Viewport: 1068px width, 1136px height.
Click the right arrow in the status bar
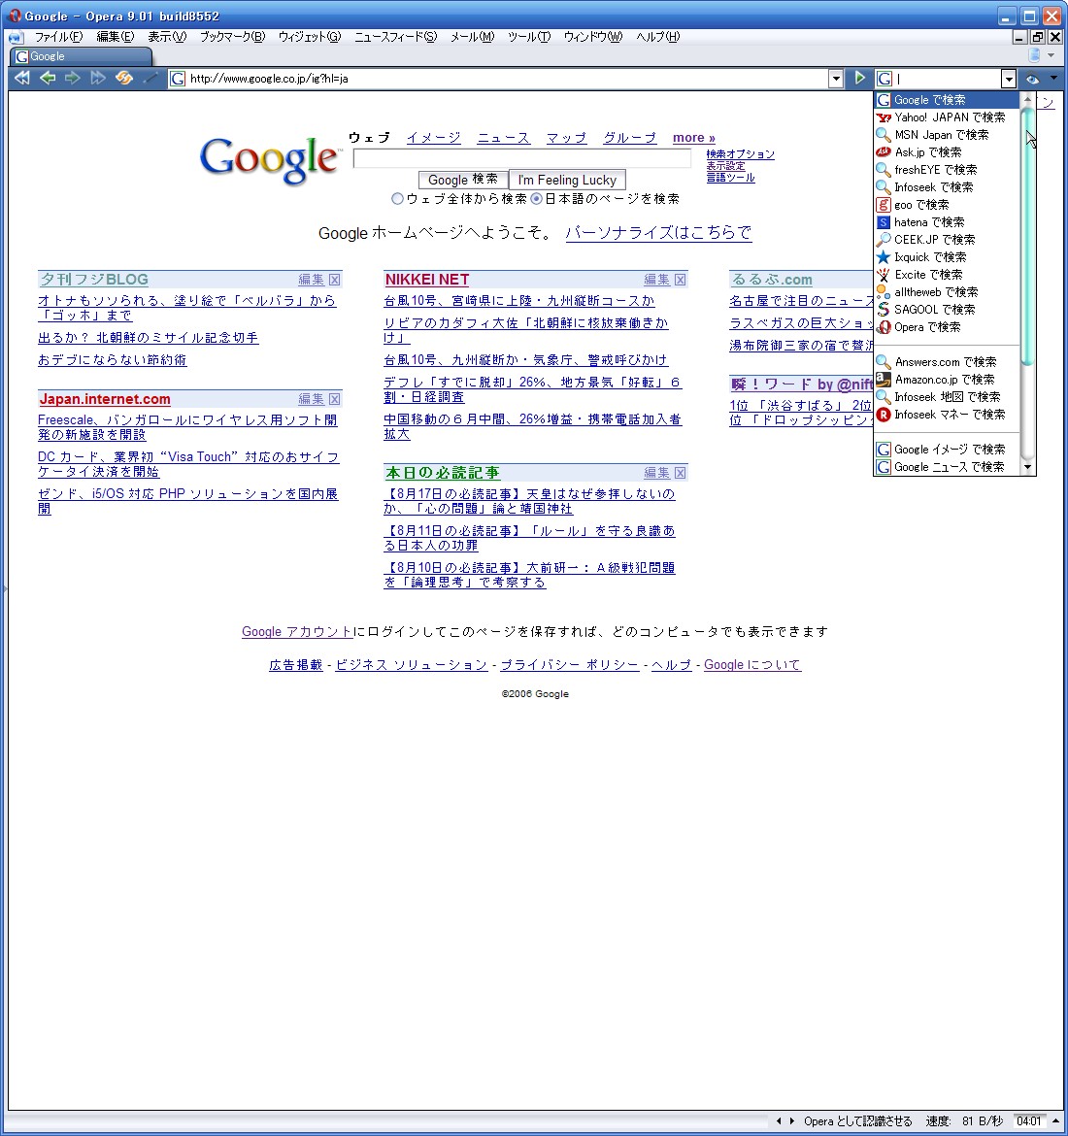[792, 1120]
